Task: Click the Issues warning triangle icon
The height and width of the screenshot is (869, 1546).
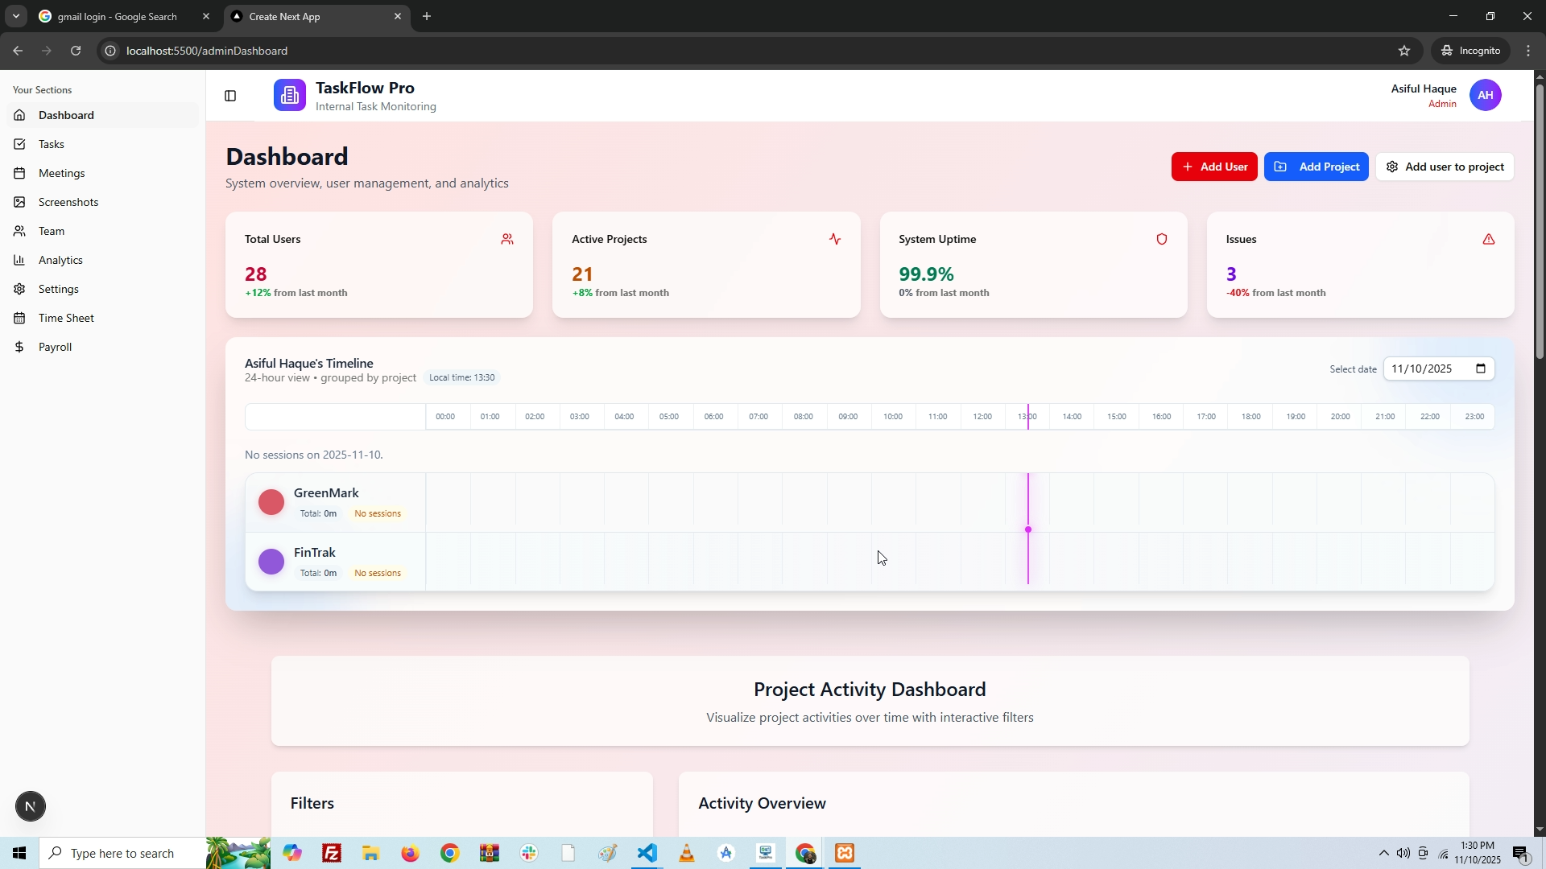Action: point(1488,239)
